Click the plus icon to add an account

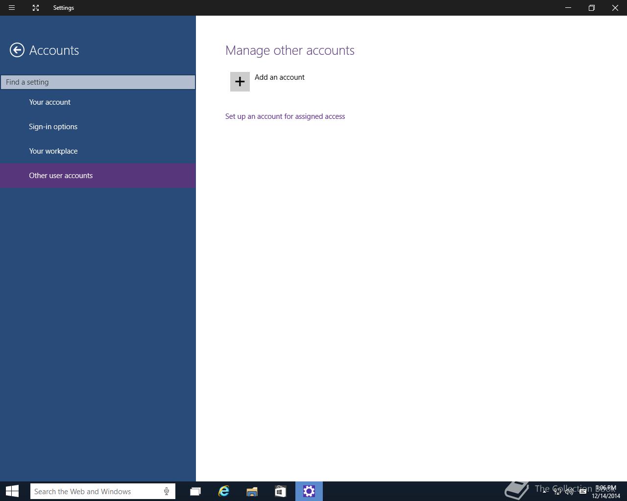(240, 82)
